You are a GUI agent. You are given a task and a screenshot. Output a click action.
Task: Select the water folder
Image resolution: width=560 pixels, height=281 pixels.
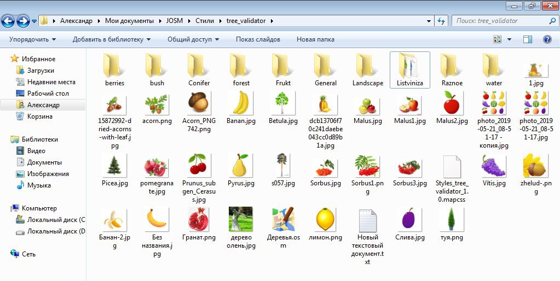click(494, 70)
